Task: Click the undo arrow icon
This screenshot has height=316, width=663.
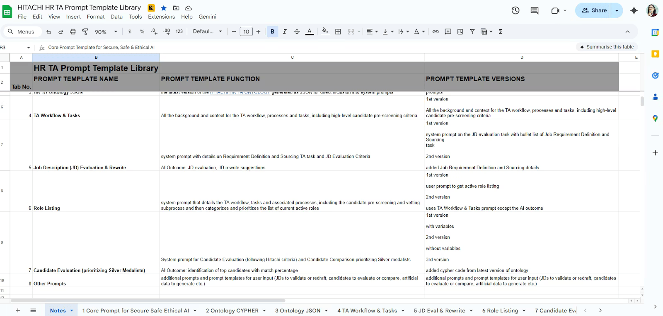Action: pos(48,32)
